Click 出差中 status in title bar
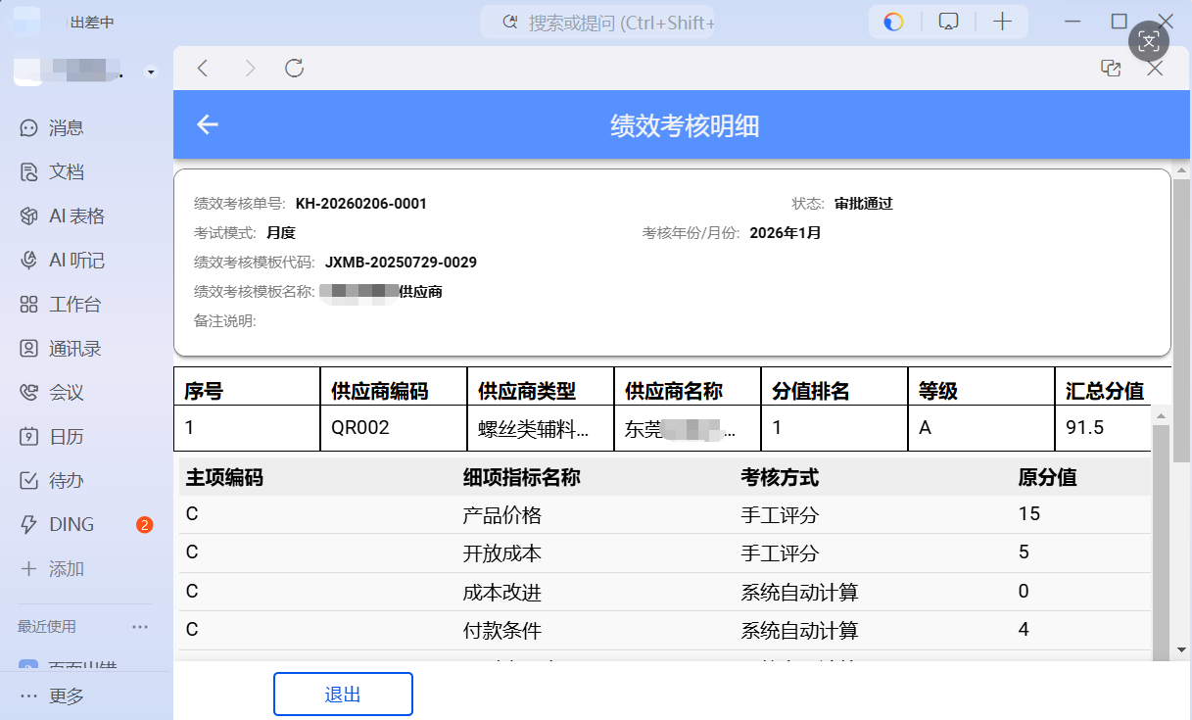Screen dimensions: 1192x720 [x=93, y=22]
